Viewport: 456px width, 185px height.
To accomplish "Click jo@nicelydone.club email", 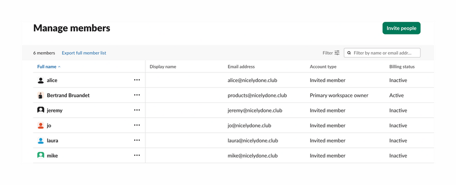I will coord(249,126).
